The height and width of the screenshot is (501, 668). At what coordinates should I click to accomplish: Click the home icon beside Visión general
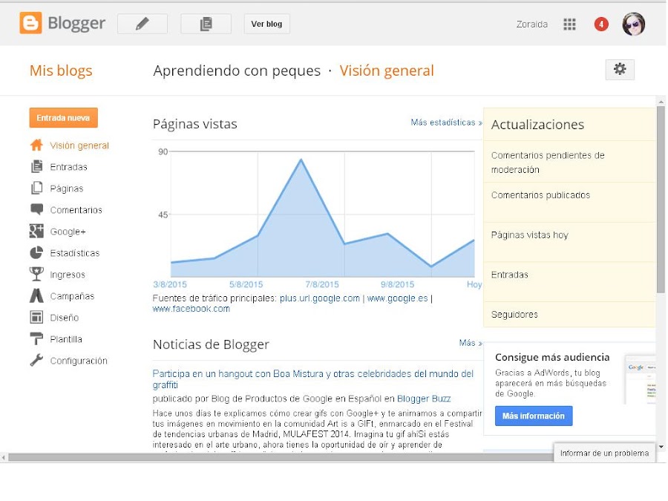(x=36, y=145)
